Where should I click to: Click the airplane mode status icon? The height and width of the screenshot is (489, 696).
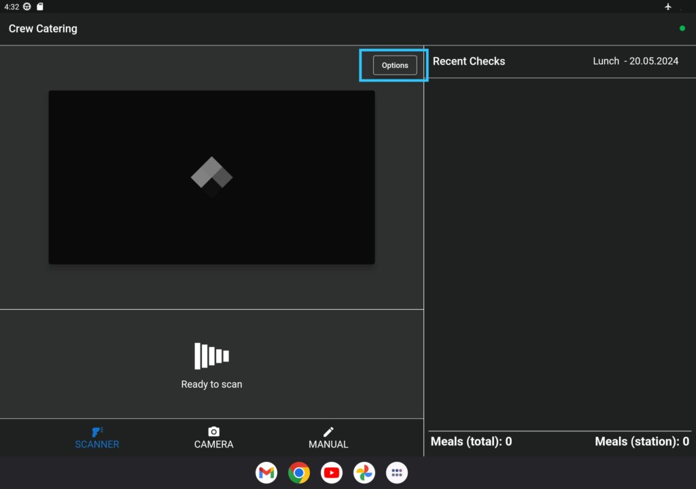coord(668,6)
